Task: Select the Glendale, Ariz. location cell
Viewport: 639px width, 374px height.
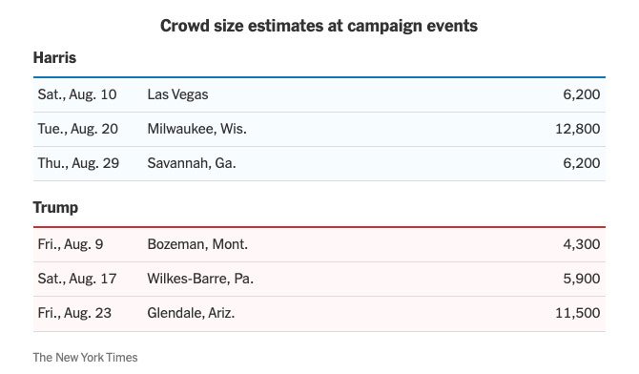Action: tap(191, 313)
